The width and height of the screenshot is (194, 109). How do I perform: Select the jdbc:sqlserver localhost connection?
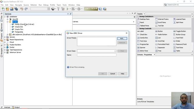tap(37, 35)
